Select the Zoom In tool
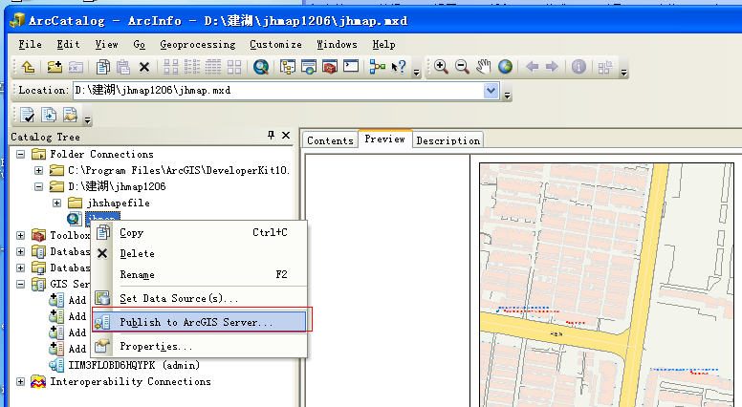The height and width of the screenshot is (407, 742). click(441, 67)
